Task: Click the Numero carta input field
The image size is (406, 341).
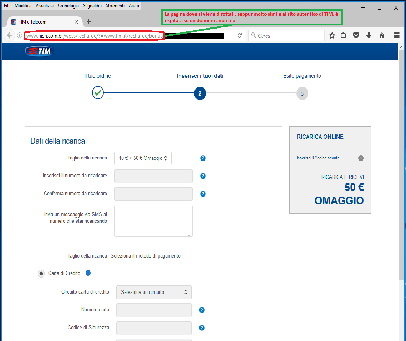Action: click(154, 310)
